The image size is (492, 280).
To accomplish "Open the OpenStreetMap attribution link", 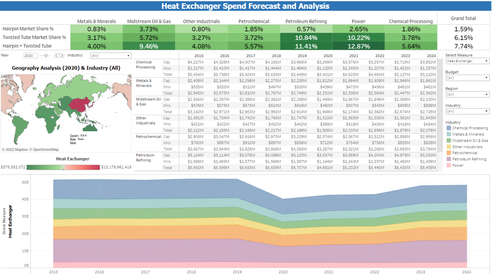I will point(44,150).
